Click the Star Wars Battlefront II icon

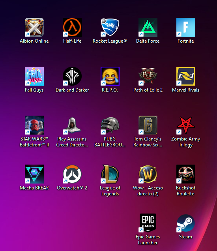pos(34,125)
